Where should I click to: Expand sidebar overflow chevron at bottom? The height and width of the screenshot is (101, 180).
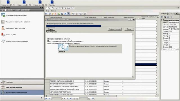tap(42, 98)
